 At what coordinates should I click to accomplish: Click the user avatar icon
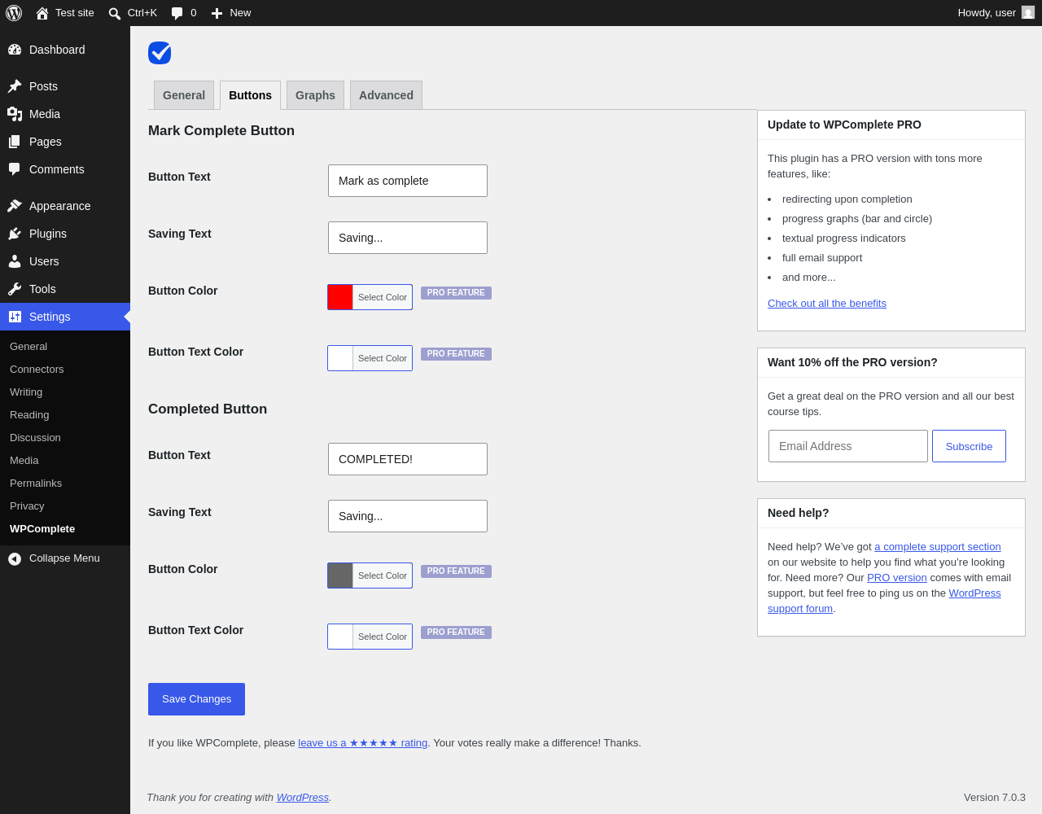pos(1028,12)
